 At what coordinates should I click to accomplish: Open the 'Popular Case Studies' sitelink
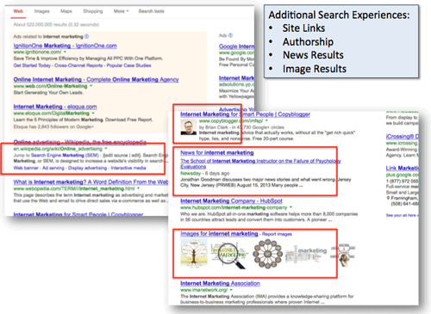point(128,65)
